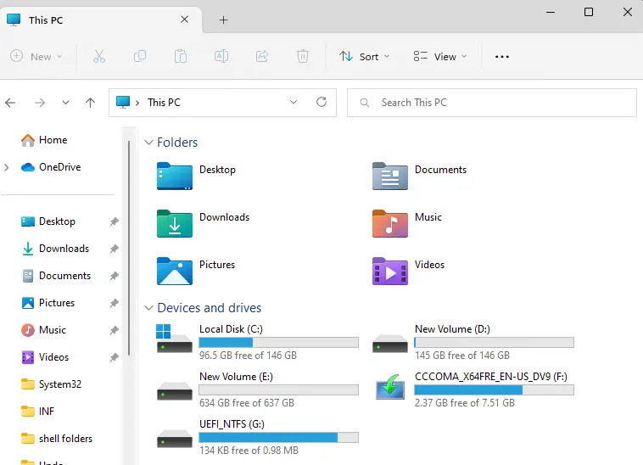Open the See more three-dots menu
Viewport: 643px width, 465px height.
[x=502, y=57]
